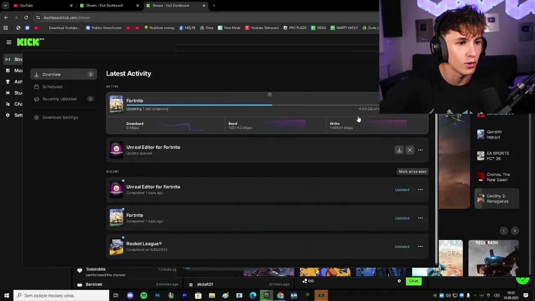Open the browser apps grid

[5, 28]
